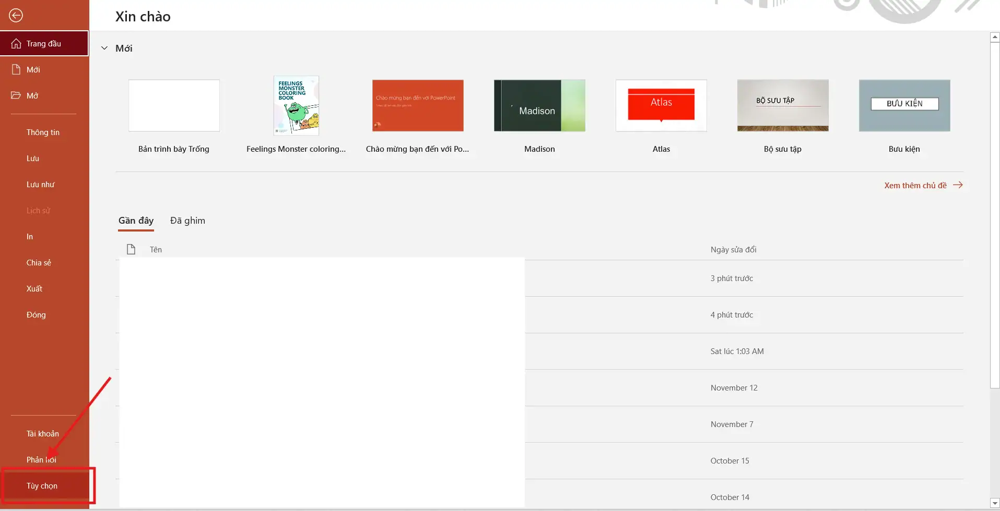Click the Mở open folder icon
Viewport: 1000px width, 511px height.
coord(16,95)
